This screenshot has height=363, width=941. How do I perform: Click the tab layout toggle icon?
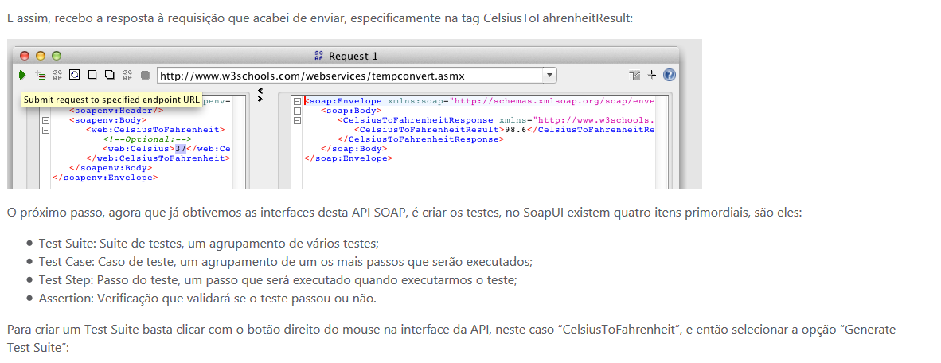(635, 75)
